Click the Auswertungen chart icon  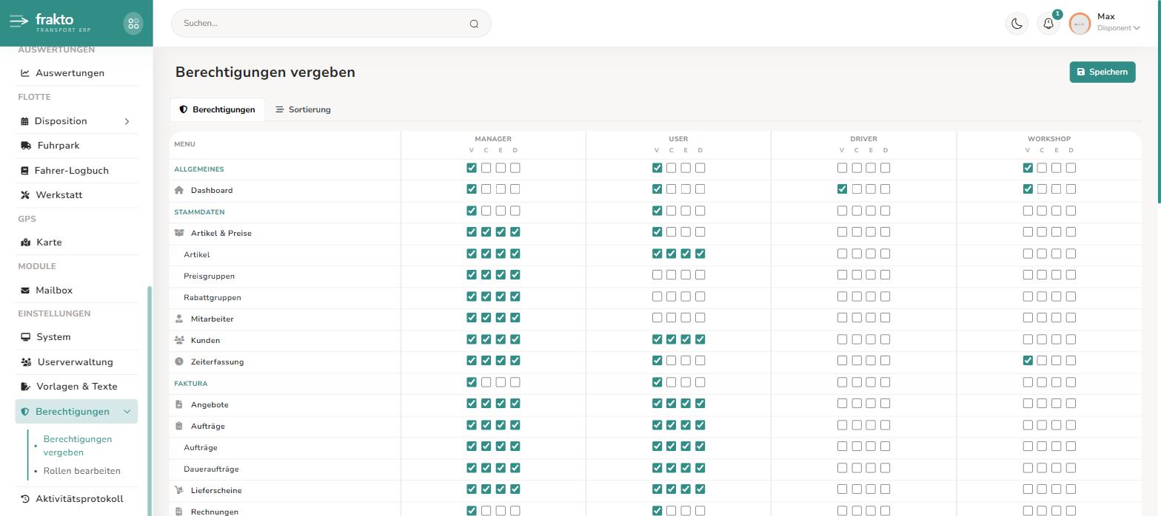tap(25, 73)
